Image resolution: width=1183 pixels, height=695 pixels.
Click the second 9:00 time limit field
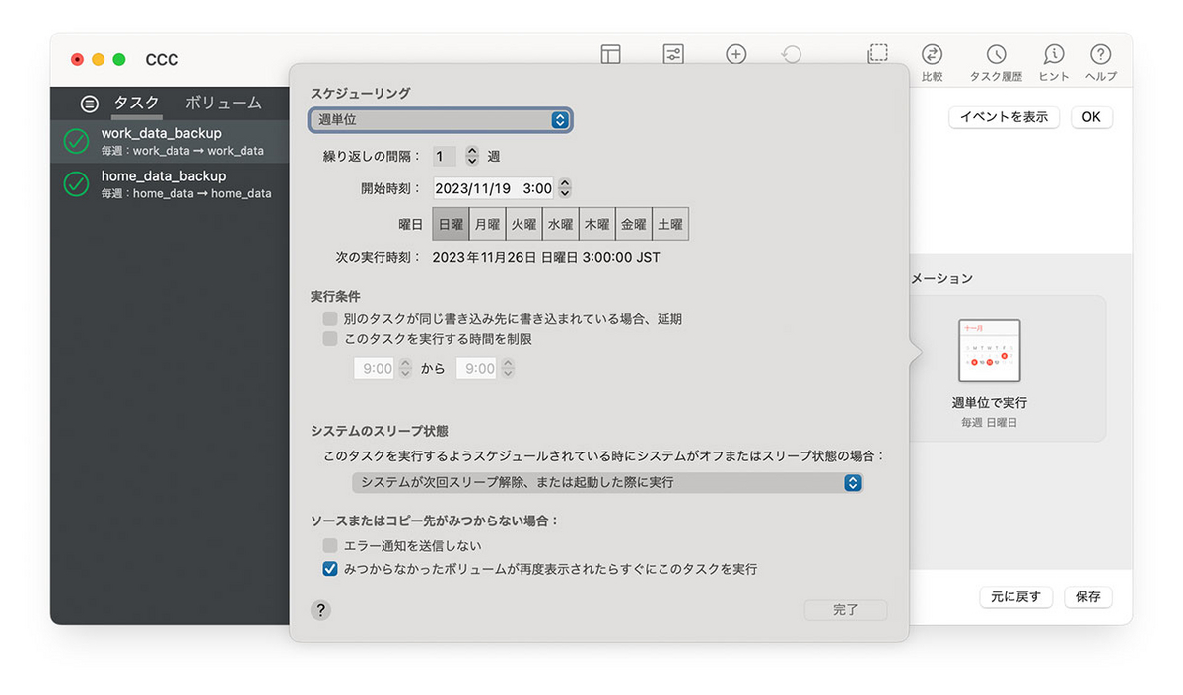pyautogui.click(x=477, y=368)
